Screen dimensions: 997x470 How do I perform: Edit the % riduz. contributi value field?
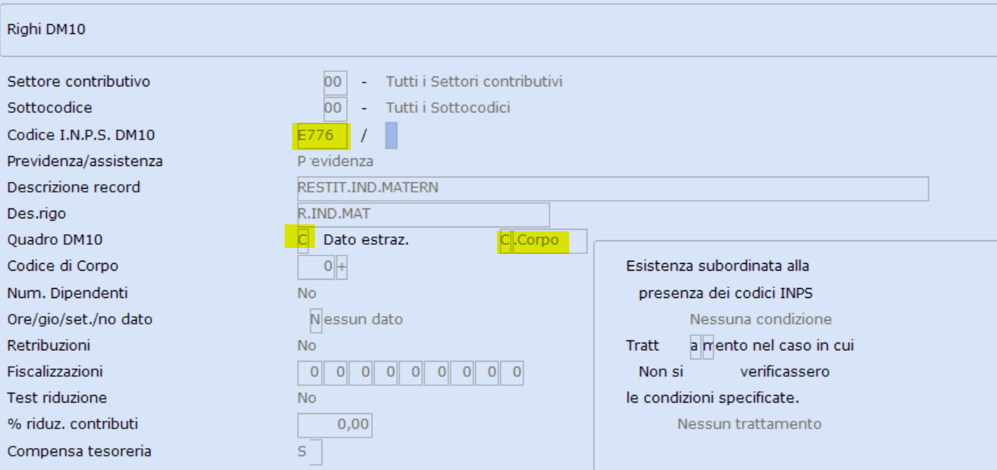tap(335, 425)
